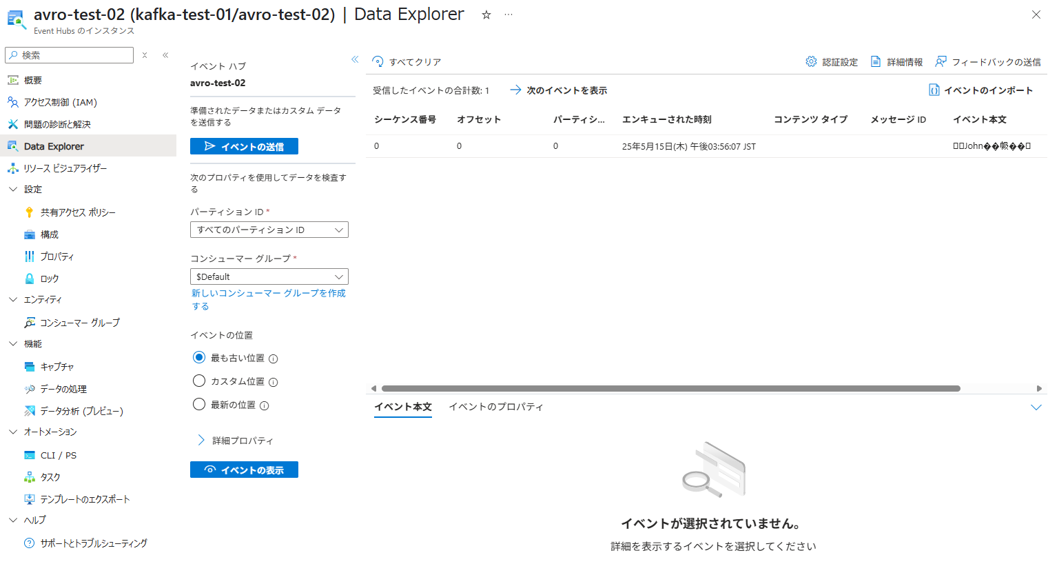Collapse the event details panel chevron
This screenshot has height=584, width=1048.
coord(1036,407)
